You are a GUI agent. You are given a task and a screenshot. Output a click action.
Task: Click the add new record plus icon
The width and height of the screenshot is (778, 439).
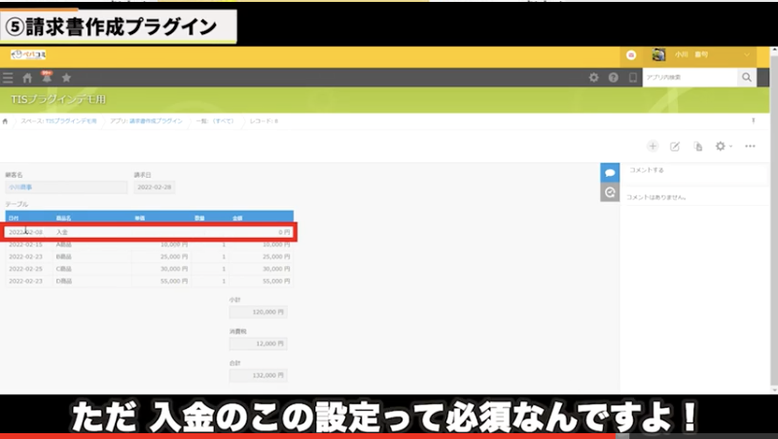pyautogui.click(x=653, y=147)
